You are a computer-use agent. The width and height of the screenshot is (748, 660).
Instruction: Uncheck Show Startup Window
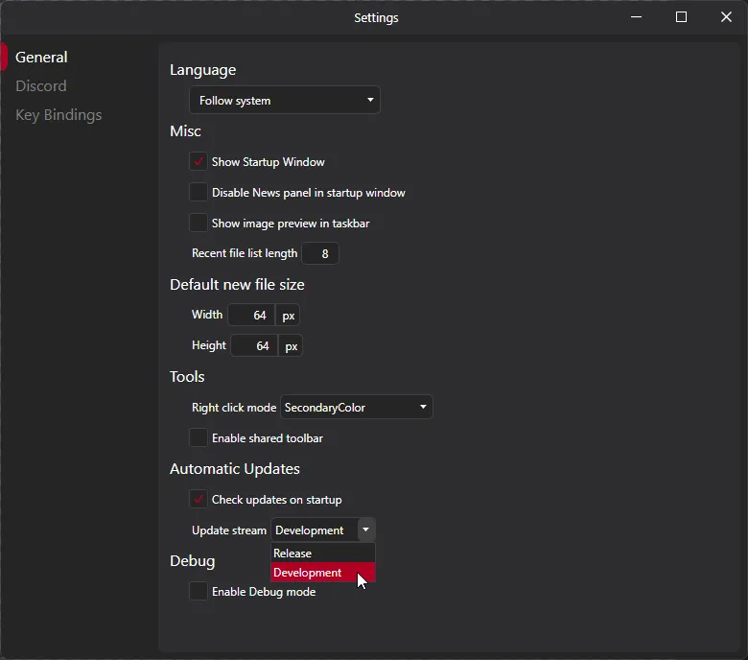pos(199,162)
